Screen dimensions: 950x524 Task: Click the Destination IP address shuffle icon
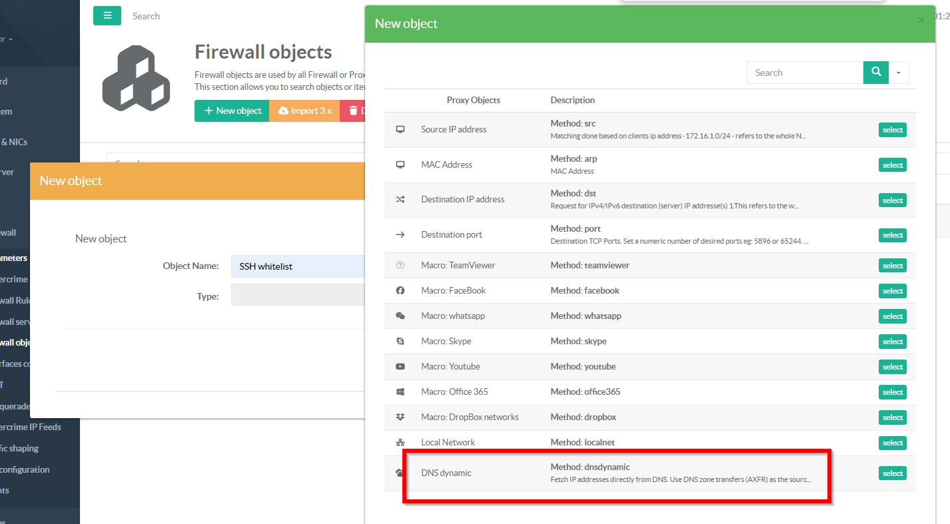click(x=400, y=200)
